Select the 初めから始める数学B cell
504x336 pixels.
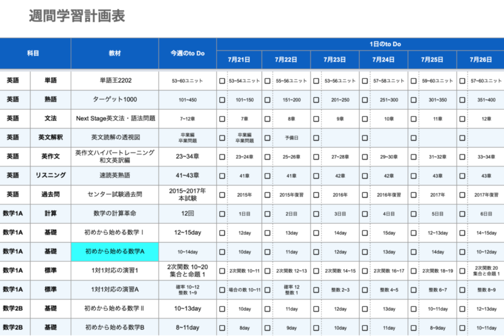[x=115, y=328]
